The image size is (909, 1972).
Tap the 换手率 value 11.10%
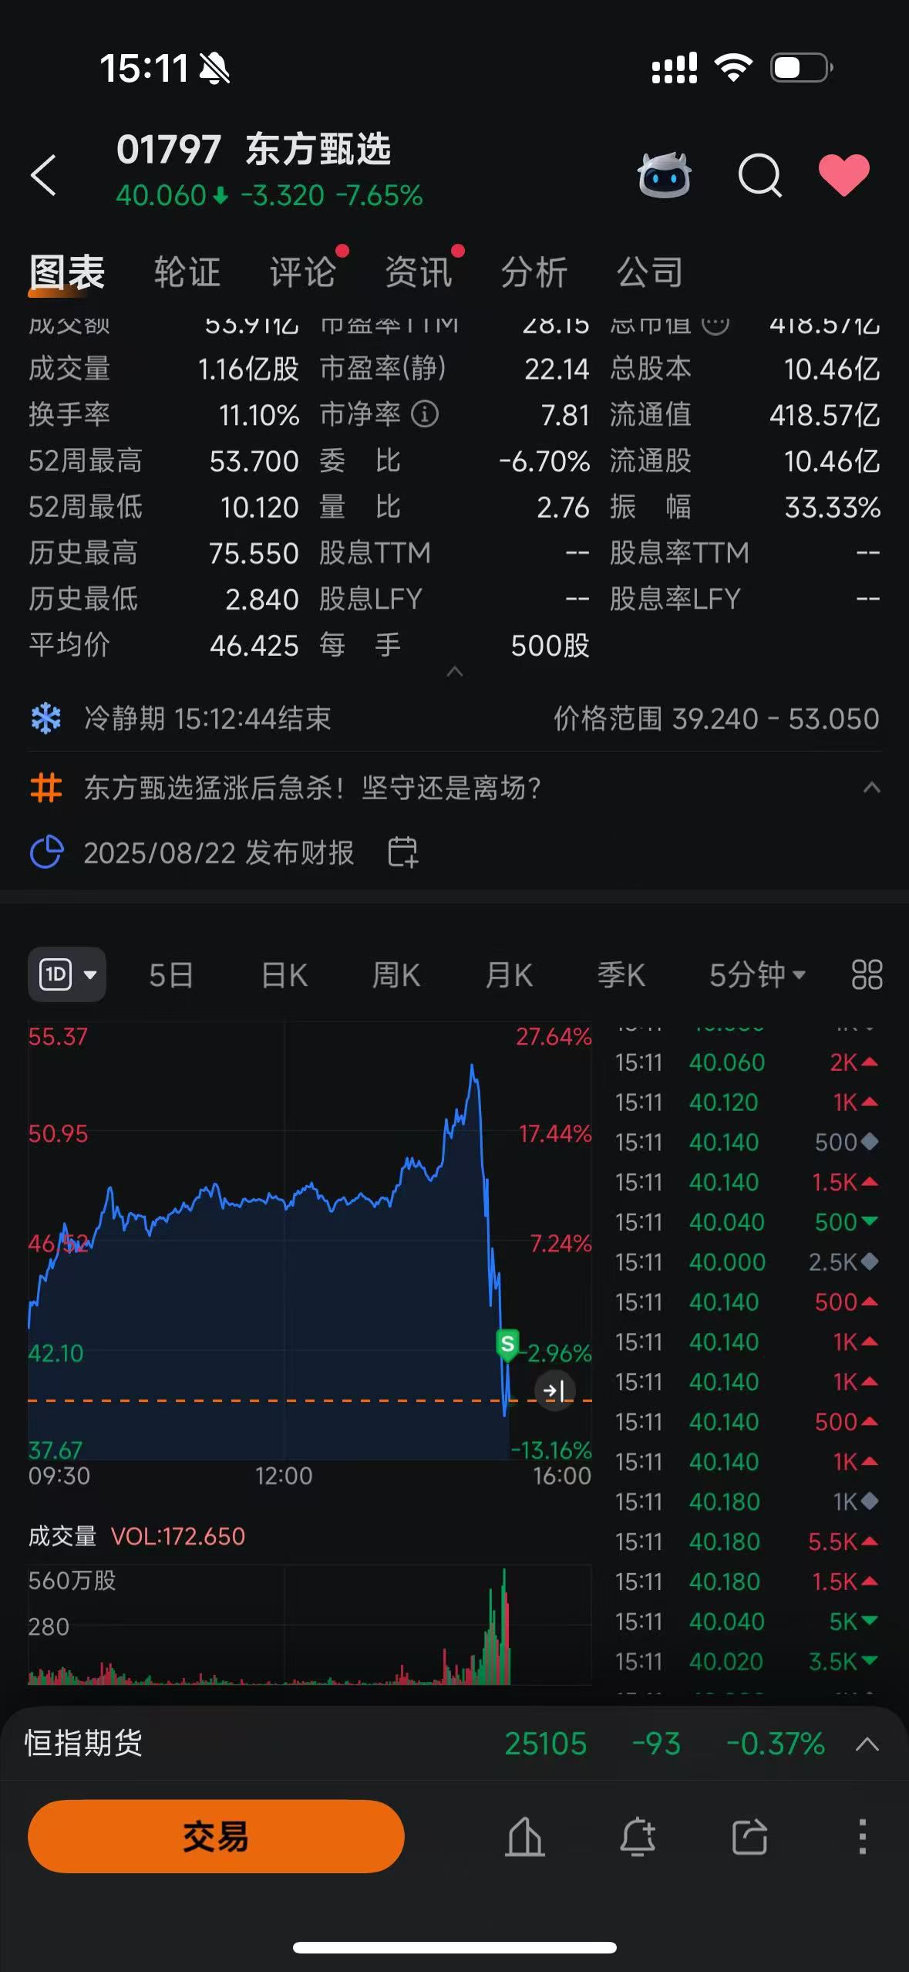pos(259,415)
